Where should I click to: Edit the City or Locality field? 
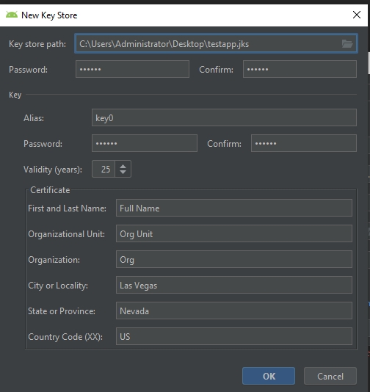234,285
